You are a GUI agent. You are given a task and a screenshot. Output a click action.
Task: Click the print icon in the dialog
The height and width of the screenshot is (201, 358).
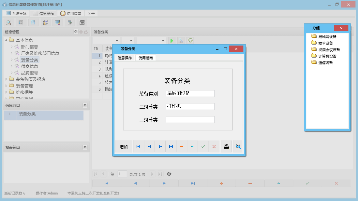tap(226, 146)
